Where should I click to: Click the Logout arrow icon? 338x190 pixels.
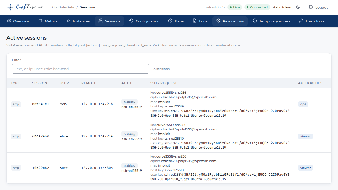311,7
